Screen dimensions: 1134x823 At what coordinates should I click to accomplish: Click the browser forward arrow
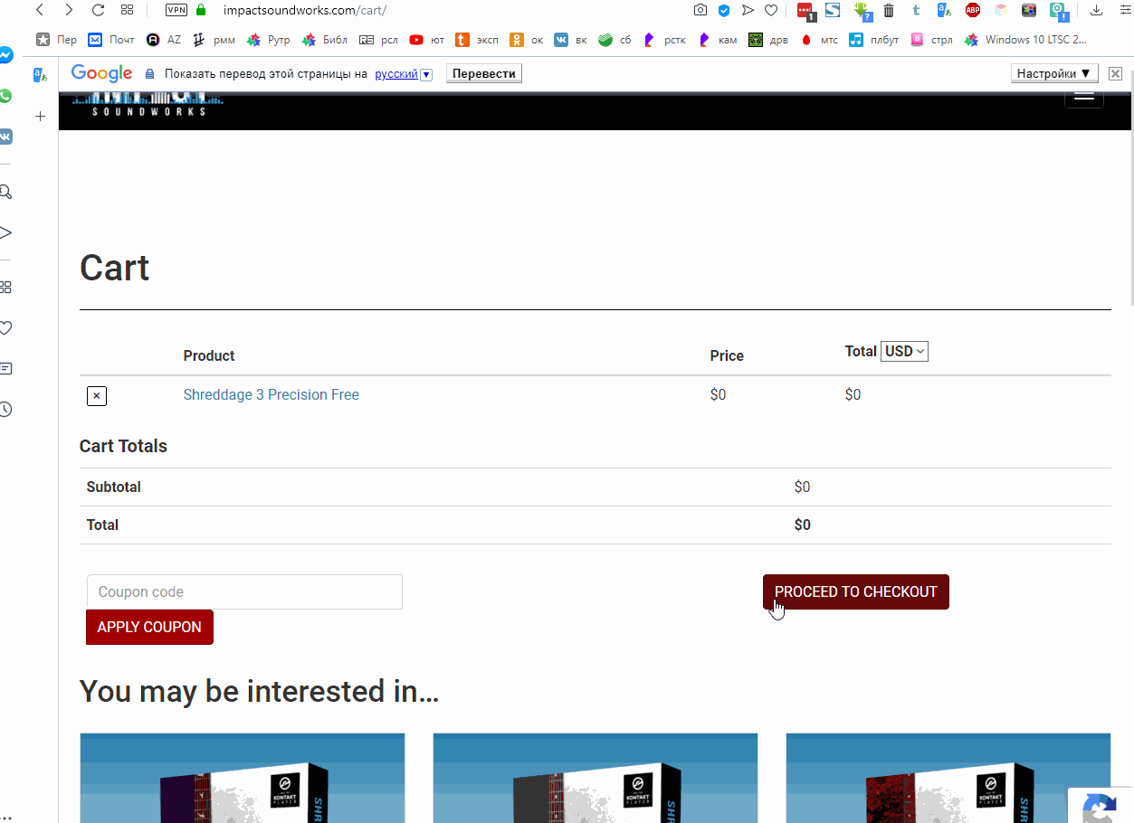click(x=69, y=10)
